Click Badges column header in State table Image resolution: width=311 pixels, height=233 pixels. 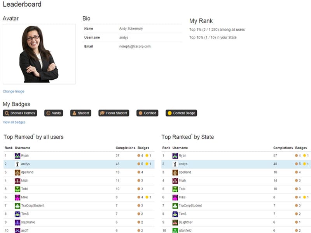click(x=301, y=148)
